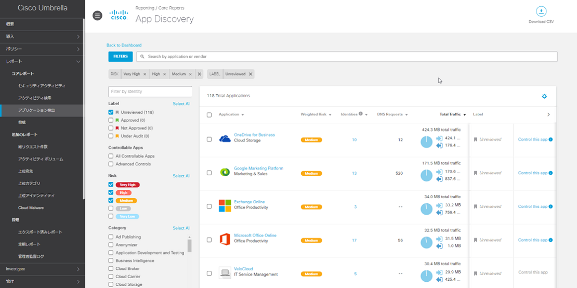Expand the ポリシー sidebar section
This screenshot has height=288, width=577.
(x=42, y=49)
